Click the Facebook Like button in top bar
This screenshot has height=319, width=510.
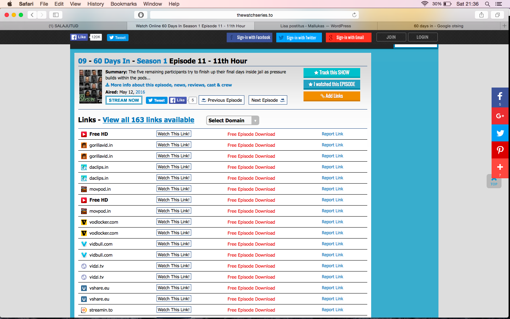point(79,37)
